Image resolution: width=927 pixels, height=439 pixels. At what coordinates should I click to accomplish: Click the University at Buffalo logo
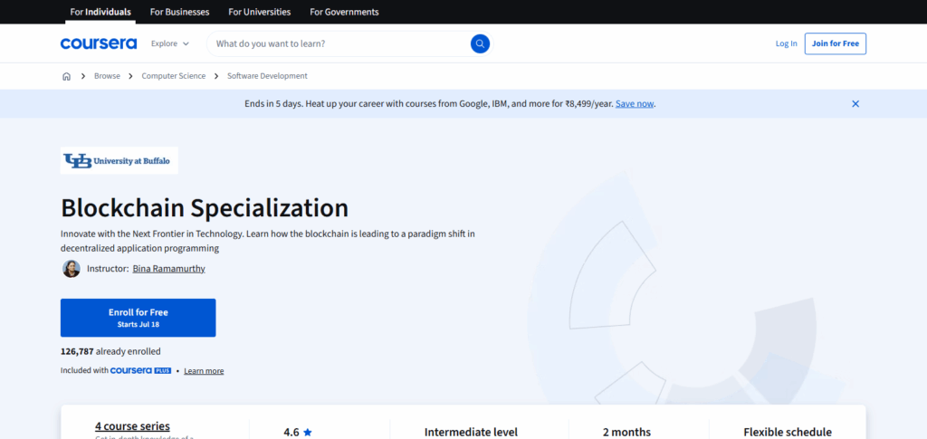click(x=119, y=160)
